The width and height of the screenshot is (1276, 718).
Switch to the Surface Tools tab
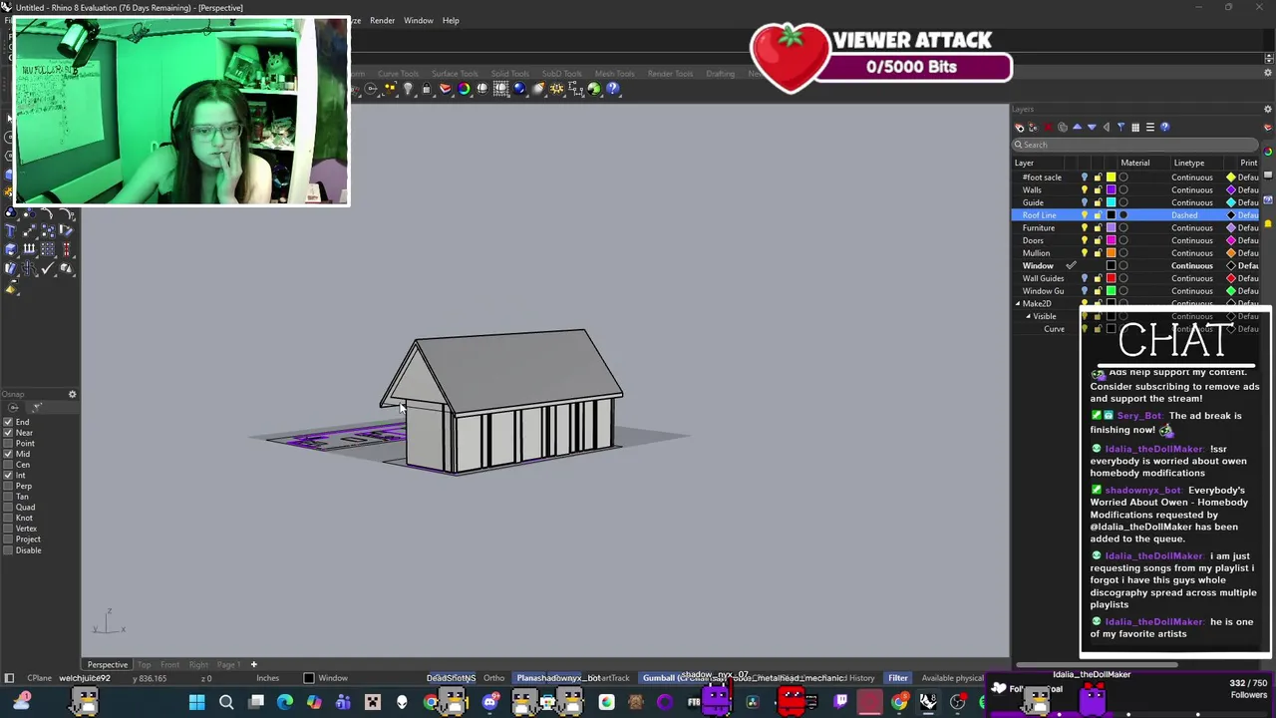455,74
